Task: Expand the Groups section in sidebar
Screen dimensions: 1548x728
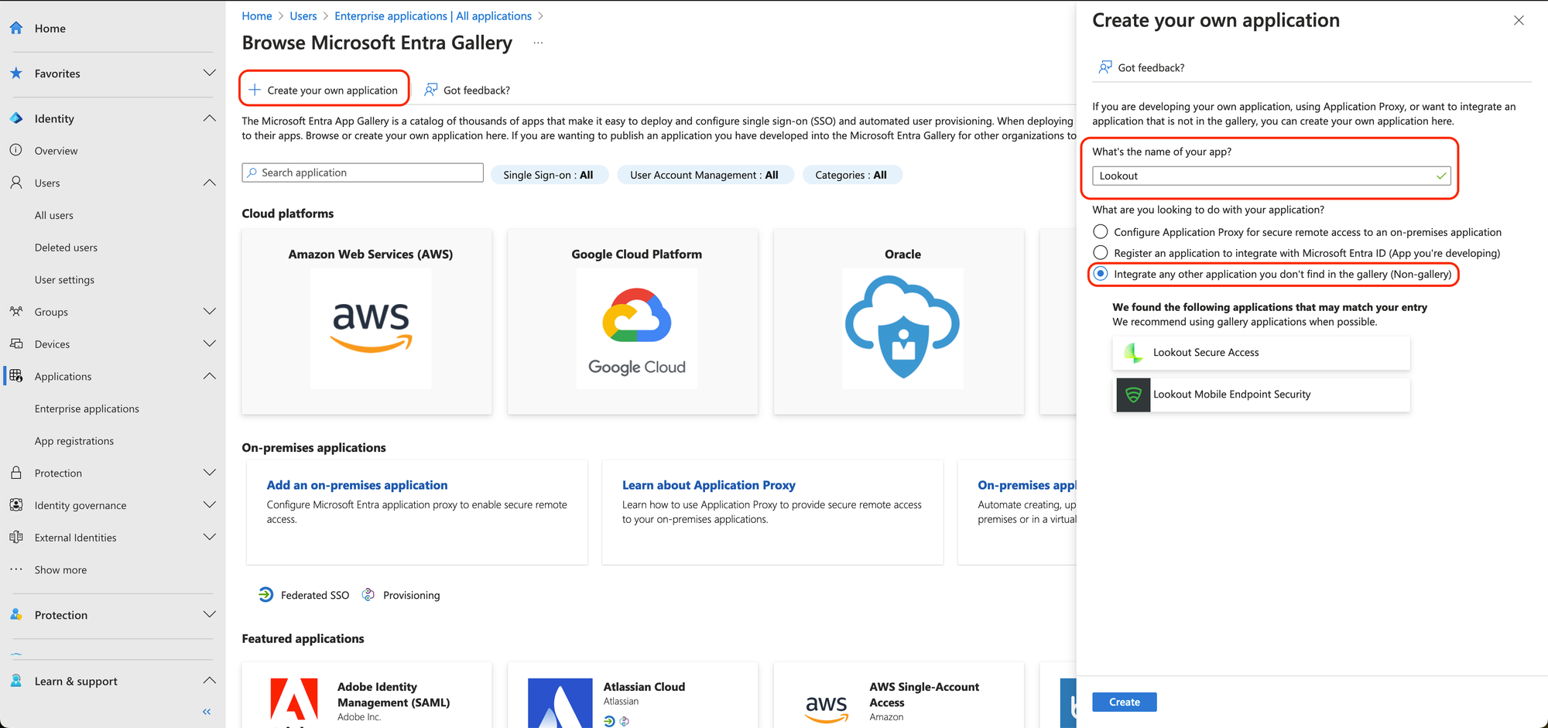Action: tap(209, 312)
